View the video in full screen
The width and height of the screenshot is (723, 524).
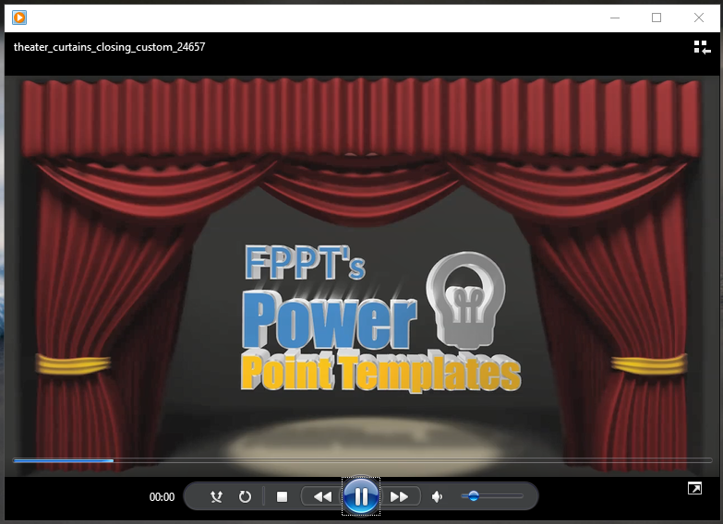(x=694, y=488)
